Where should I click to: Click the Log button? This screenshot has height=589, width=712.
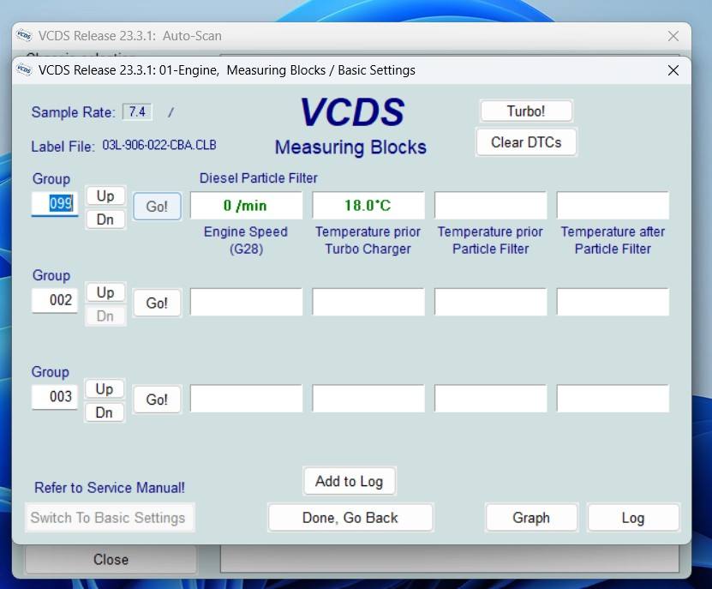point(633,518)
